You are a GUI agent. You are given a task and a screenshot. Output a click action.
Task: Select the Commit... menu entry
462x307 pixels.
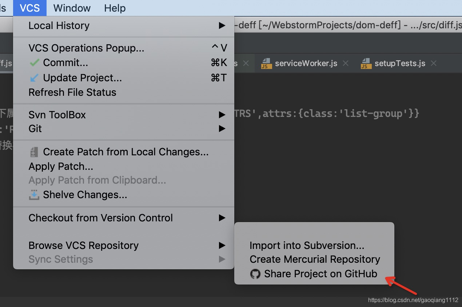pyautogui.click(x=124, y=63)
